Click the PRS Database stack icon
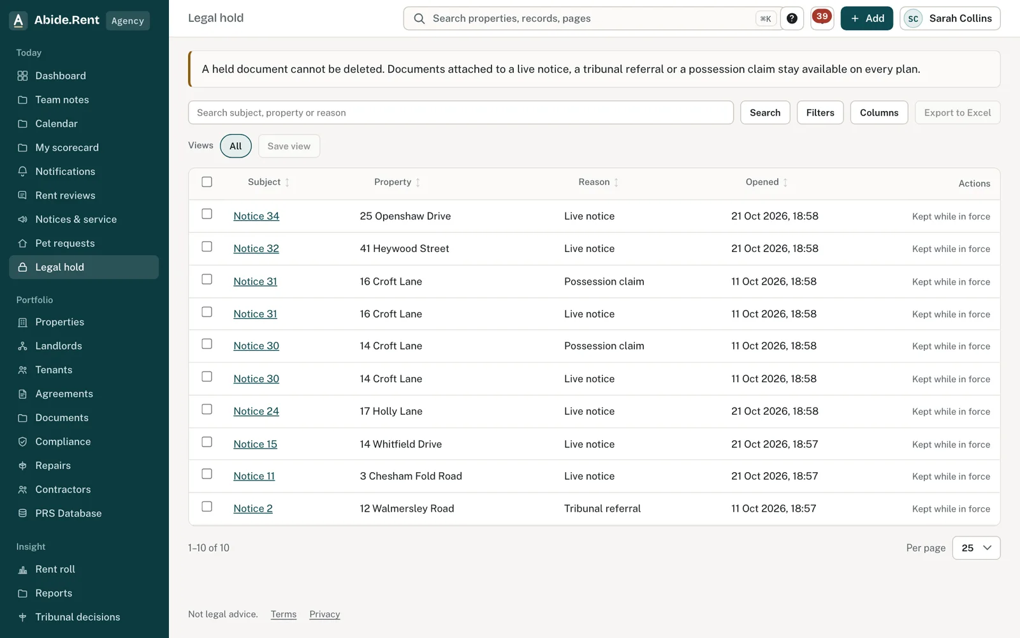The image size is (1020, 638). [x=23, y=514]
